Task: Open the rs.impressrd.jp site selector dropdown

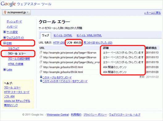Action: (x=16, y=12)
